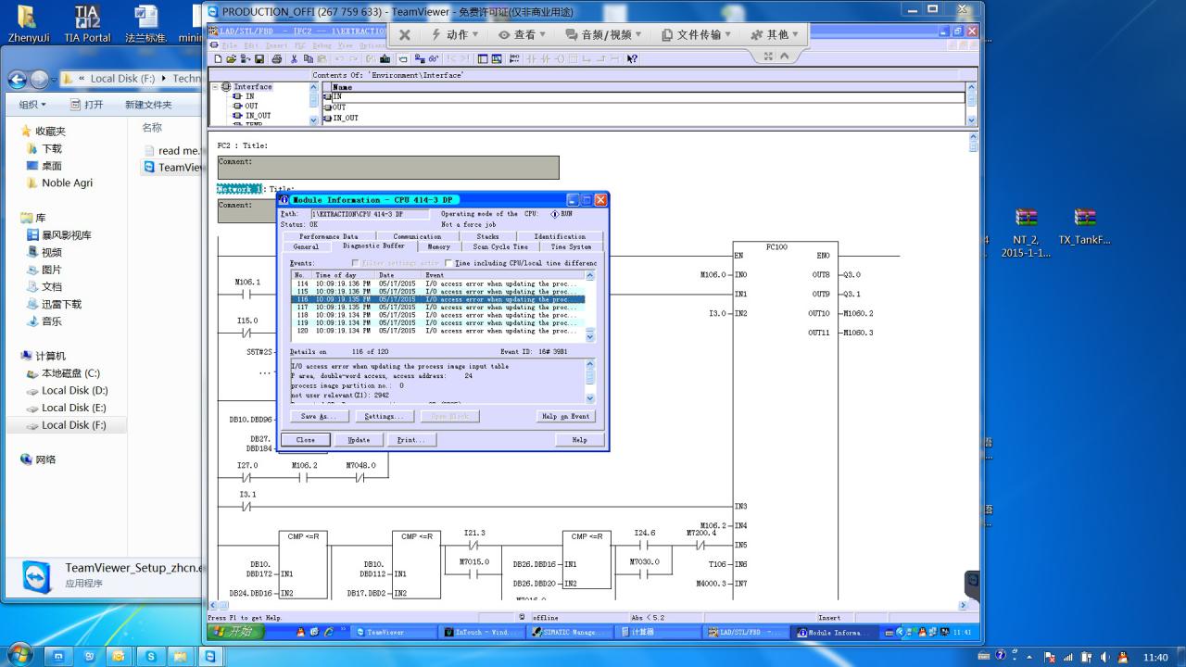Select 本地磁盘 (C:) in Explorer sidebar
1186x667 pixels.
[63, 373]
